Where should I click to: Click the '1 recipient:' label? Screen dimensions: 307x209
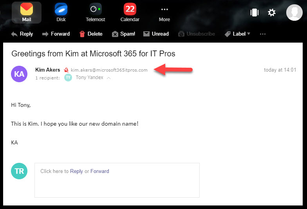tap(48, 78)
